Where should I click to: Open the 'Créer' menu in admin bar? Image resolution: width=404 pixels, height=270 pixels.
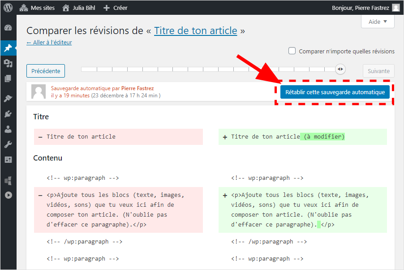pos(115,8)
